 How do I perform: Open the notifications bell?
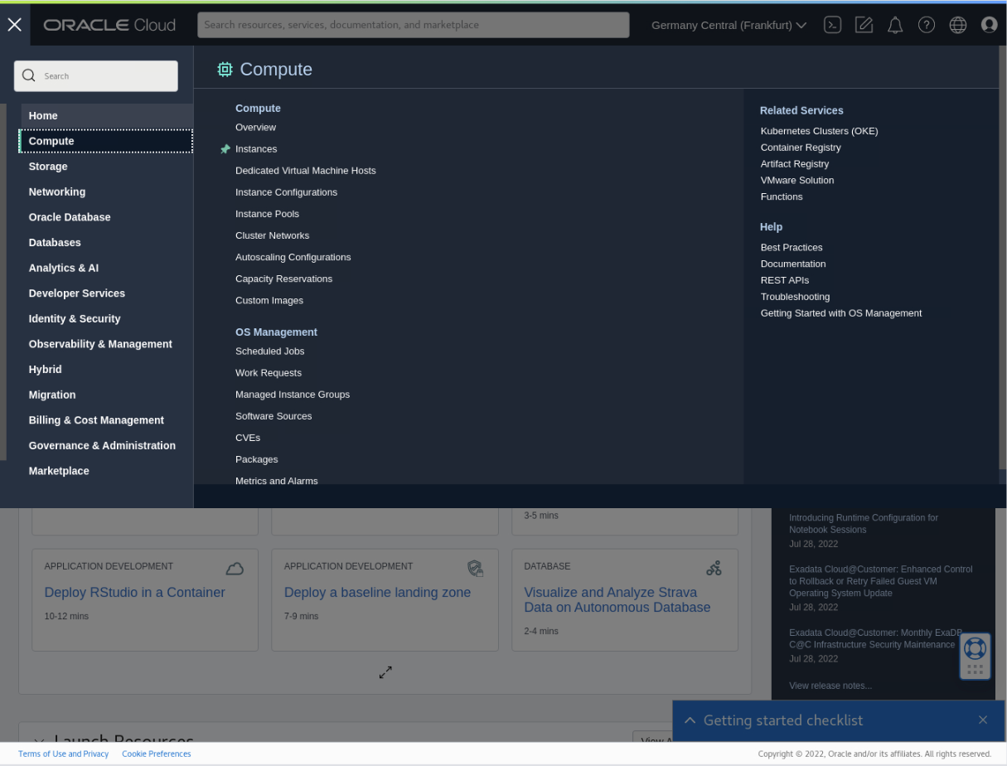[894, 25]
